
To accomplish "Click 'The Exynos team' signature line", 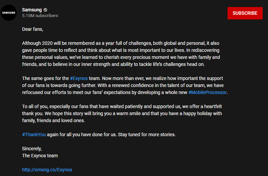I will coord(40,156).
